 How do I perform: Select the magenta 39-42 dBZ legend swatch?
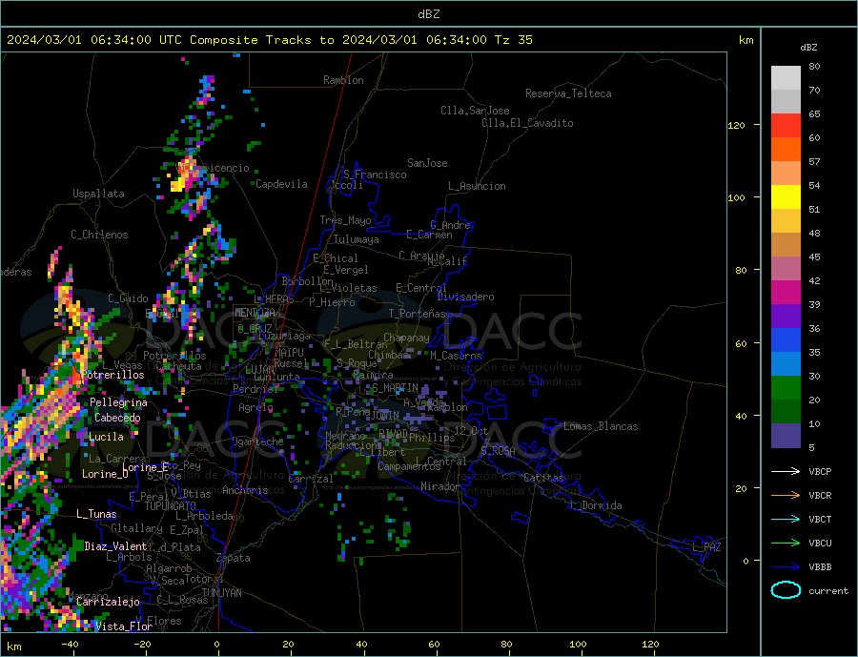click(786, 293)
